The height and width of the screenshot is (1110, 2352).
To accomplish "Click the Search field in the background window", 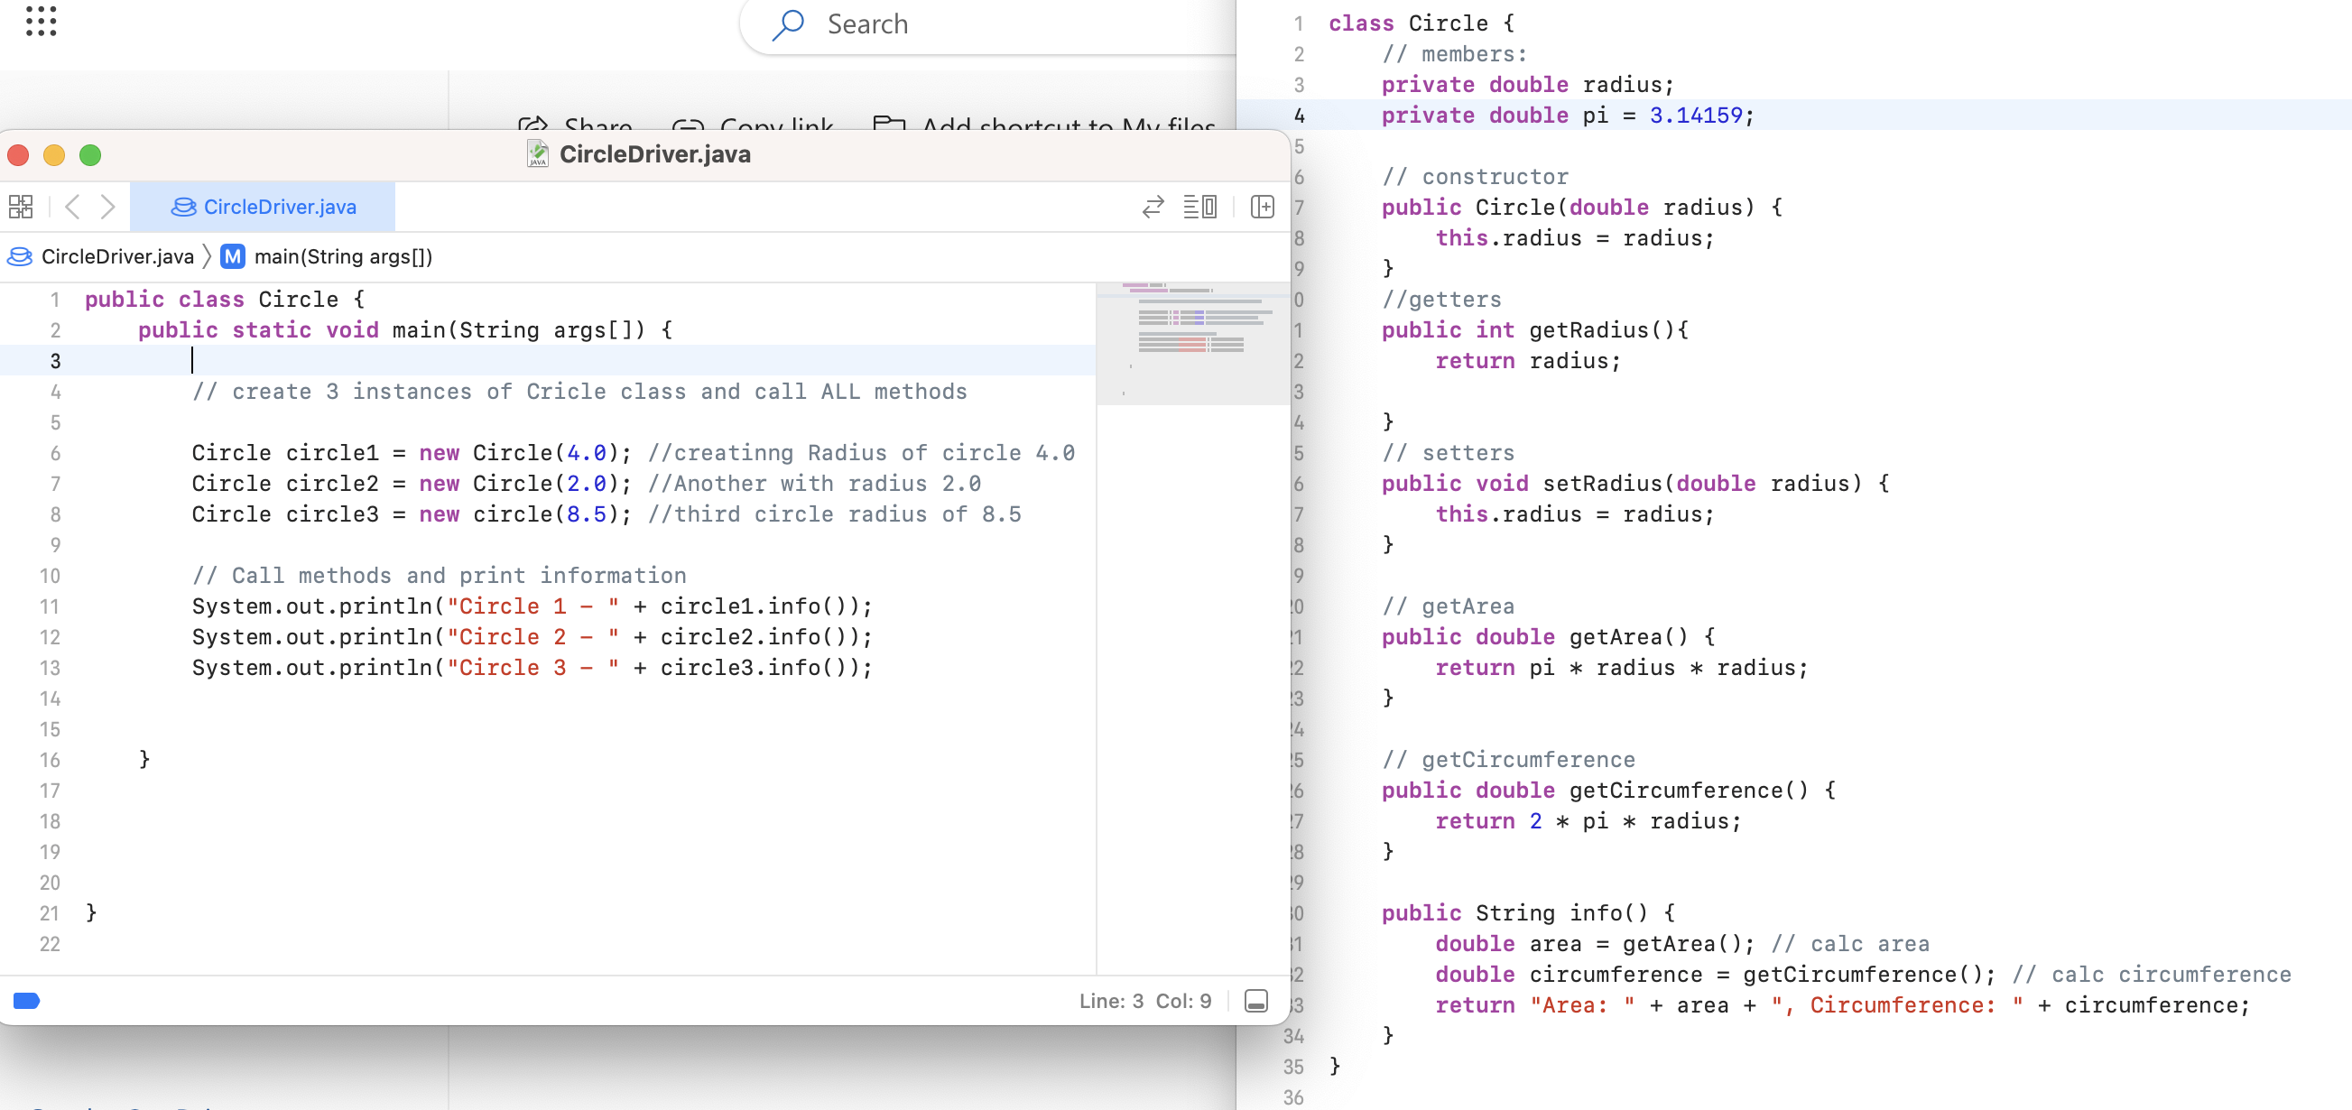I will (988, 24).
